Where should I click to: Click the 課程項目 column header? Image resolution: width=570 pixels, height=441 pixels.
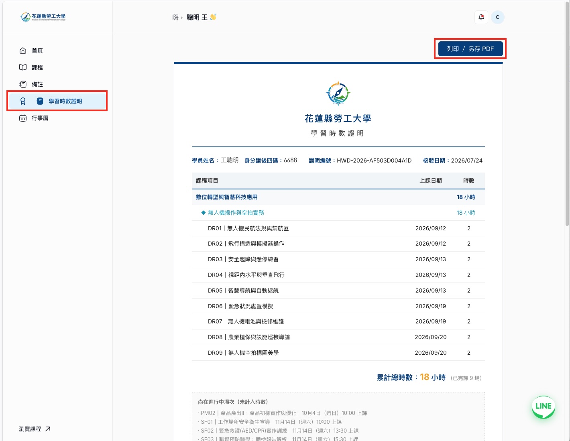pos(207,181)
